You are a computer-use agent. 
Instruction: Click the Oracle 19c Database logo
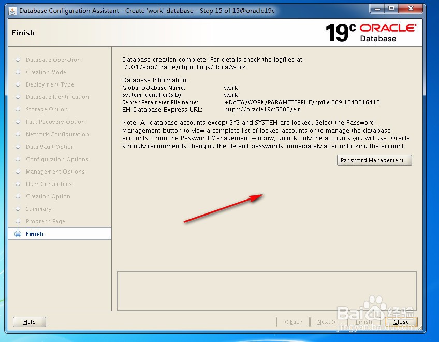click(x=371, y=33)
